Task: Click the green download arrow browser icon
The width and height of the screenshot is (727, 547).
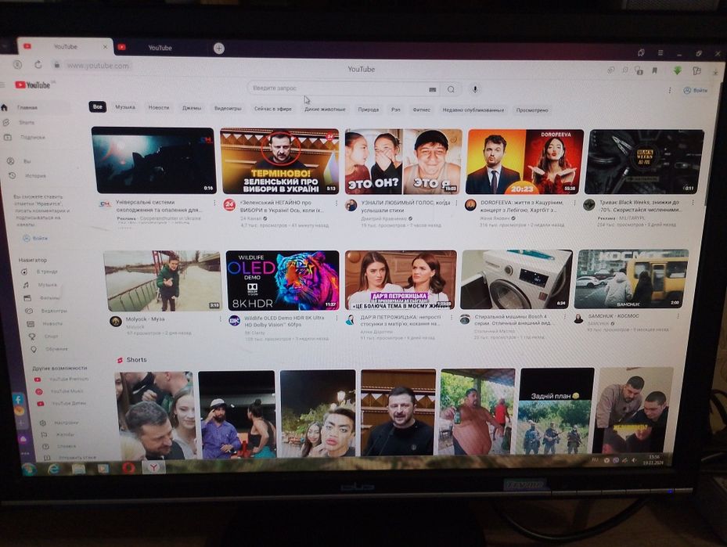Action: (678, 70)
